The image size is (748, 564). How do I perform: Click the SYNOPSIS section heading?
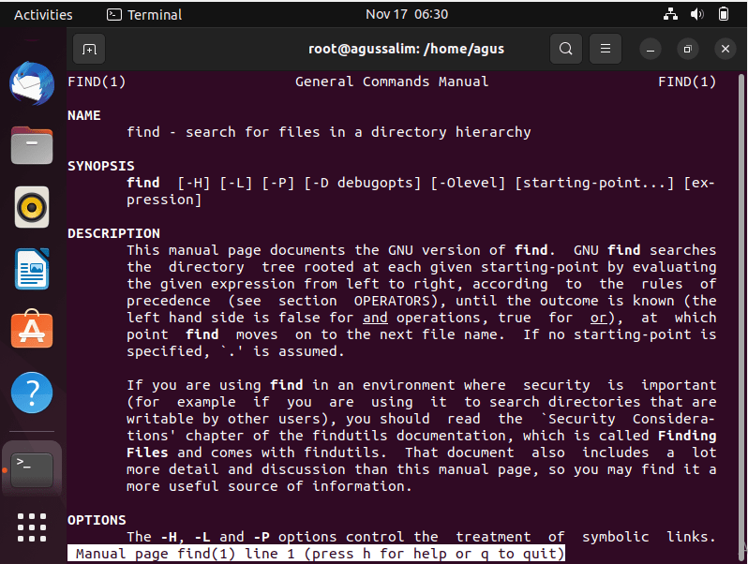pyautogui.click(x=100, y=166)
